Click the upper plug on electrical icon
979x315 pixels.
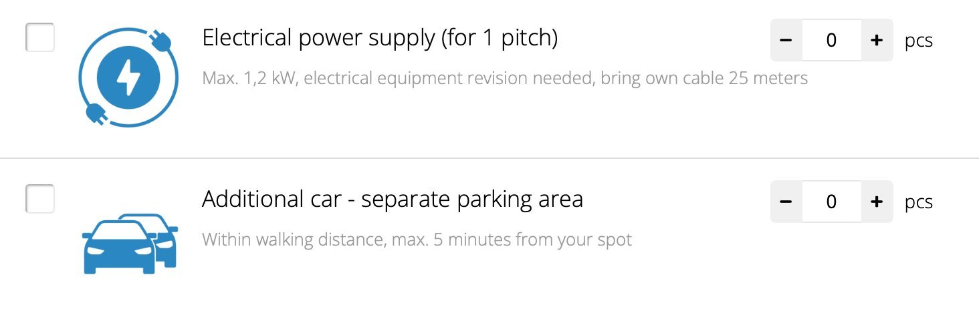(x=162, y=41)
